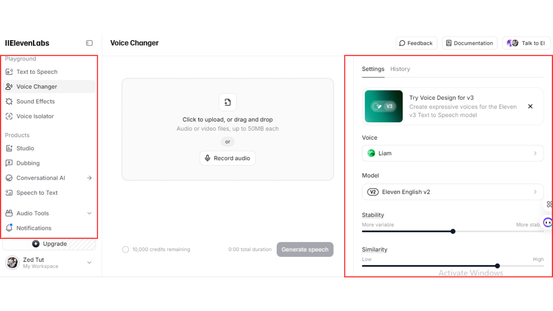Open Speech to Text product

point(37,193)
